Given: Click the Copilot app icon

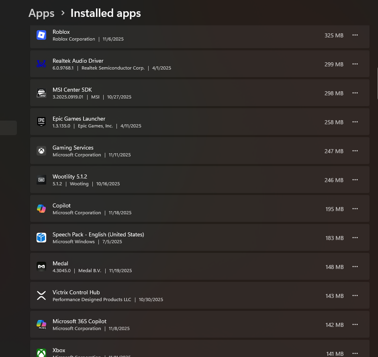Looking at the screenshot, I should tap(41, 209).
